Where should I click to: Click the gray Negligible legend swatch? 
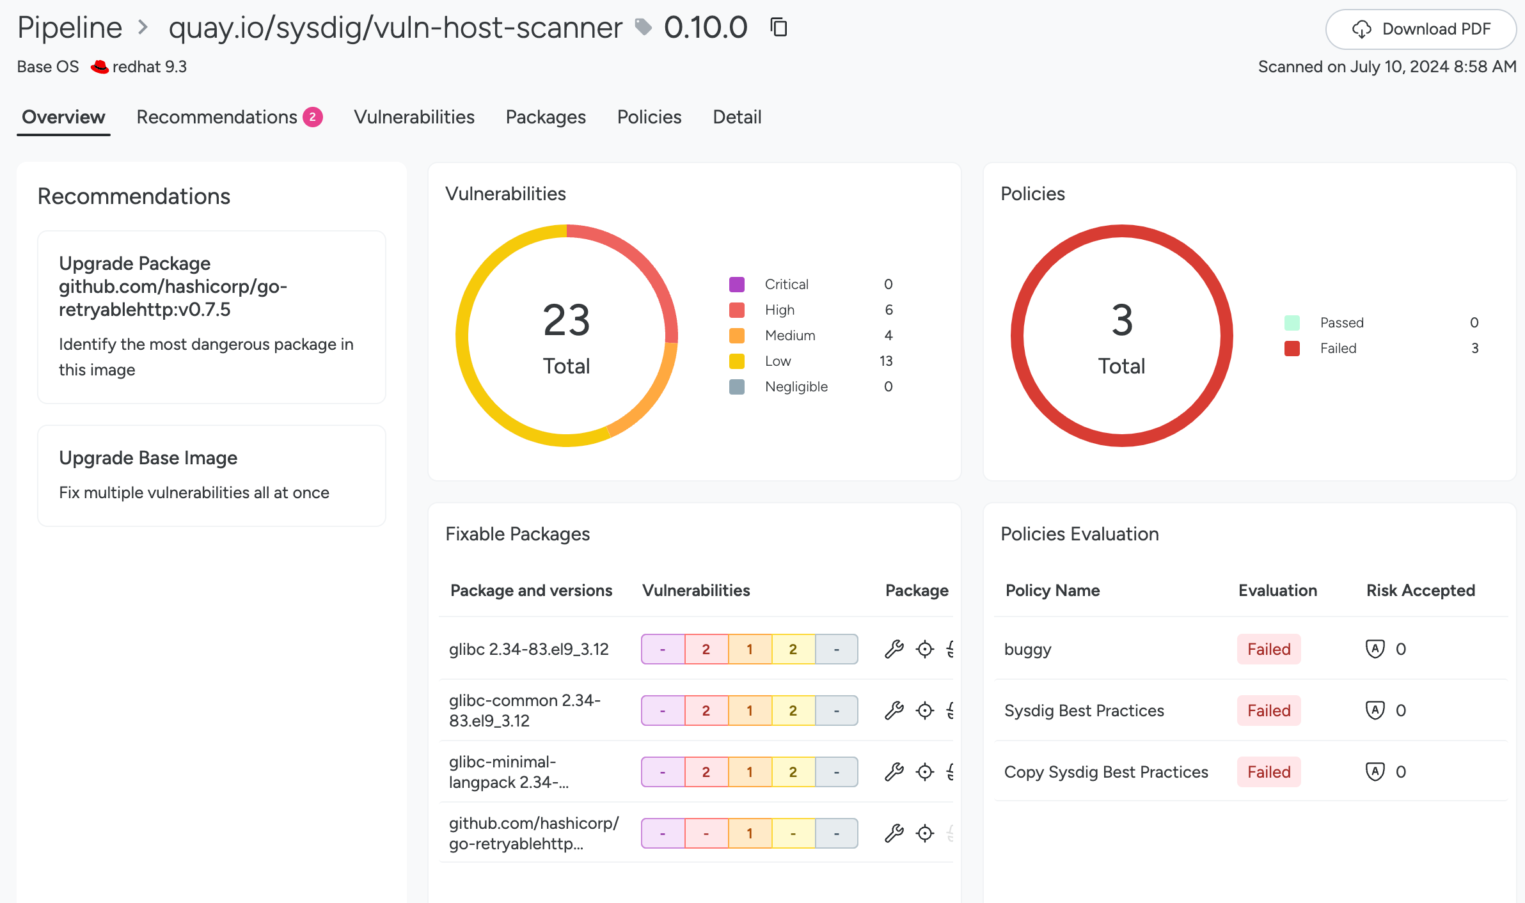tap(737, 387)
